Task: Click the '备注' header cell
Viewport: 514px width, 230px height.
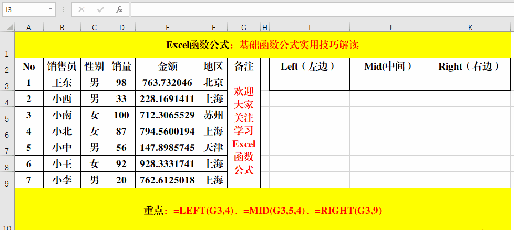Action: (244, 67)
